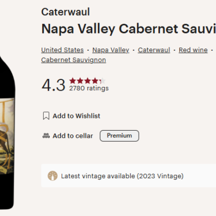View the 2780 ratings count
This screenshot has height=216, width=216.
[x=89, y=88]
